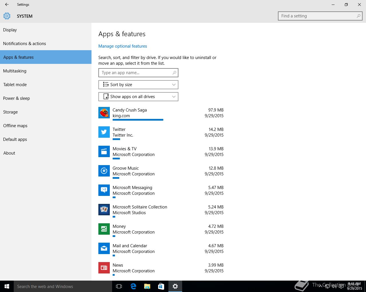Viewport: 366px width, 292px height.
Task: Select Power & sleep in the sidebar
Action: point(46,98)
